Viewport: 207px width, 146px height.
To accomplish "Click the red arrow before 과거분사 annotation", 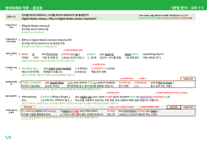I will click(x=156, y=93).
